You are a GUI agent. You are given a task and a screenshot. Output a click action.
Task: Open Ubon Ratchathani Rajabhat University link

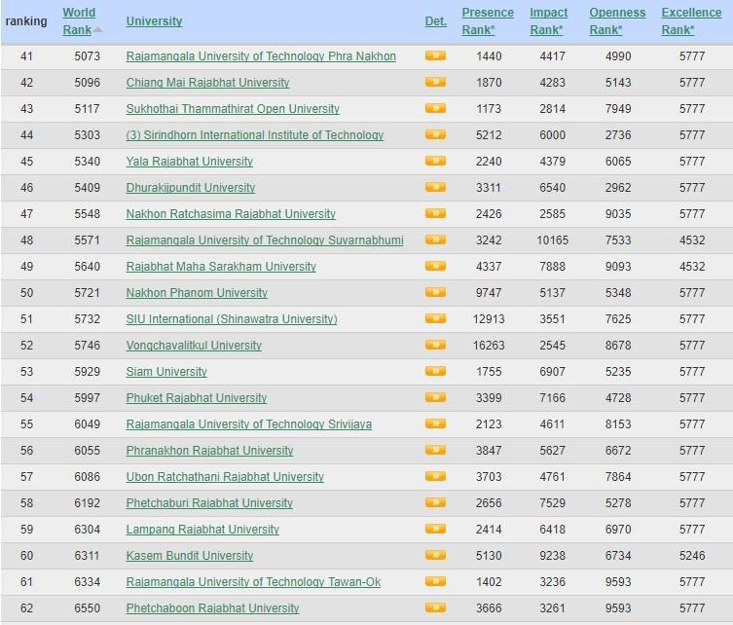coord(225,476)
